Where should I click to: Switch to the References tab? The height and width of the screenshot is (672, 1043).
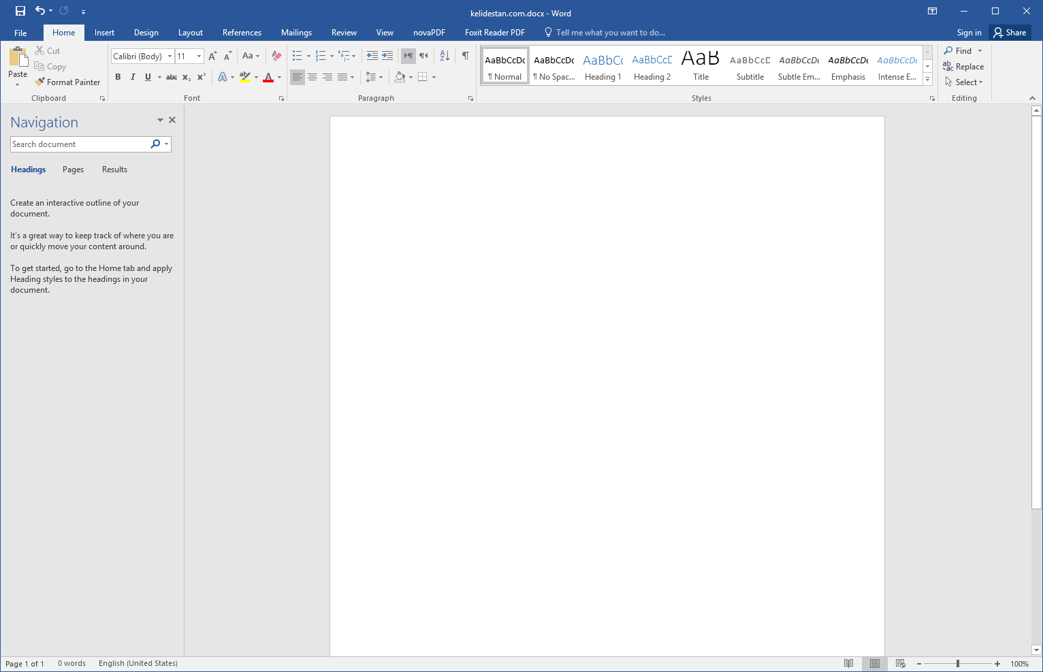point(242,33)
